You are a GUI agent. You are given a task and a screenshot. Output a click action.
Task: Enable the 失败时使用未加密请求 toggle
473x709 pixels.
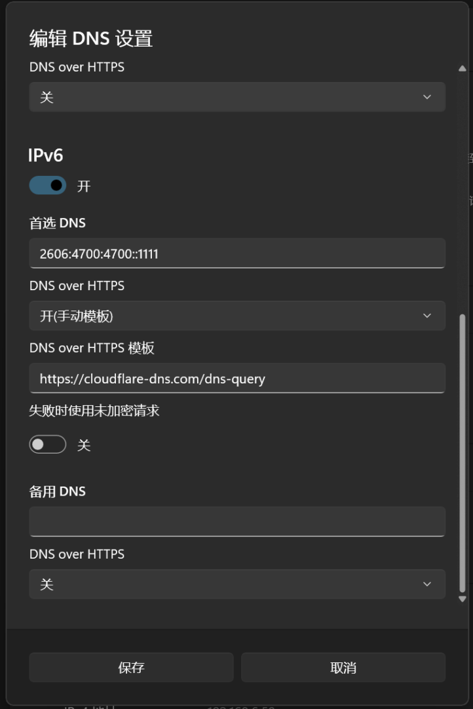point(48,445)
